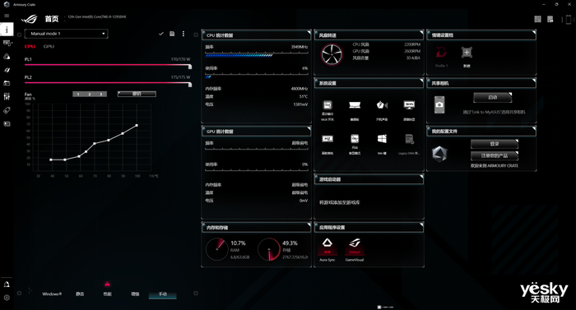Click the RAM usage gauge

point(216,249)
